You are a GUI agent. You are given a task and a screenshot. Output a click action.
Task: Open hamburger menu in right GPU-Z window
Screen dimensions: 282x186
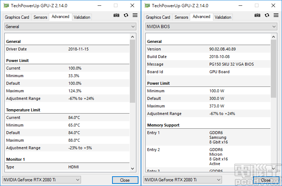tap(276, 15)
